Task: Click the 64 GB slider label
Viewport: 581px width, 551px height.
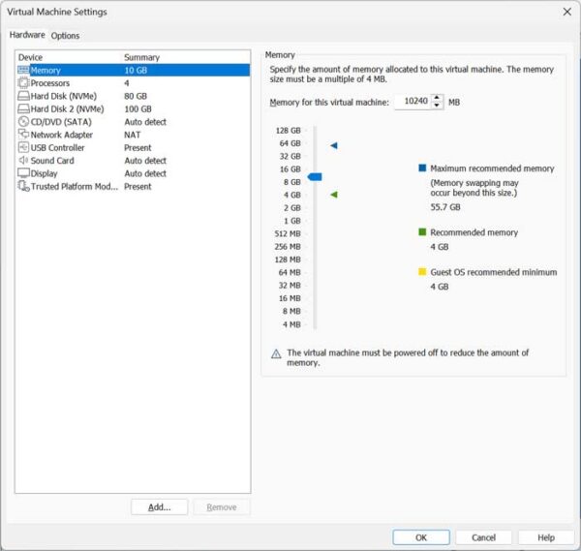Action: (290, 143)
